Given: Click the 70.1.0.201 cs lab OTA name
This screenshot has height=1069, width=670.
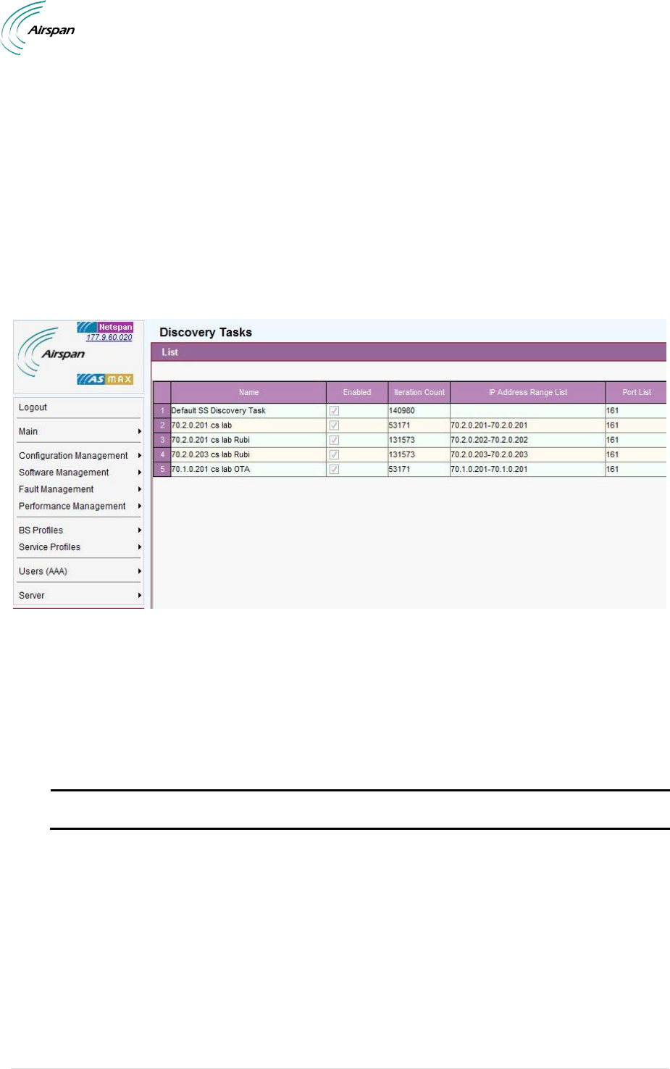Looking at the screenshot, I should [210, 469].
